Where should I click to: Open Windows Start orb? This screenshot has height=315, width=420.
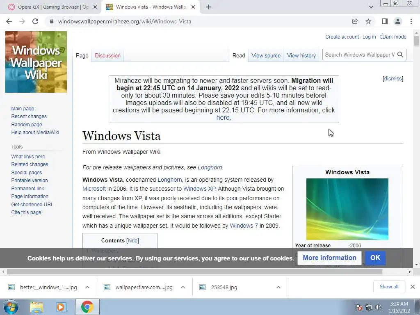coord(11,307)
